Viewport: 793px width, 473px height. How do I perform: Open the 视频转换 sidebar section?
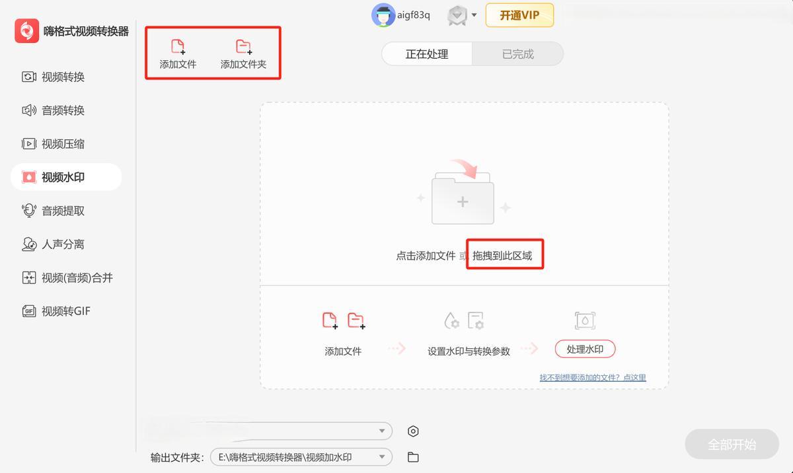coord(63,77)
